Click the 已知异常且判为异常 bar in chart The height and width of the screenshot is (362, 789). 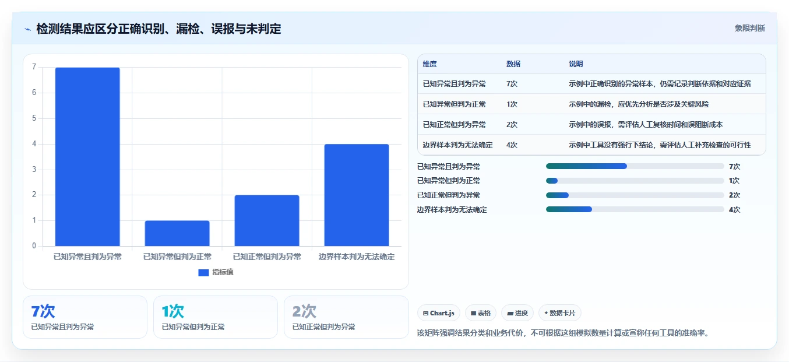(87, 157)
